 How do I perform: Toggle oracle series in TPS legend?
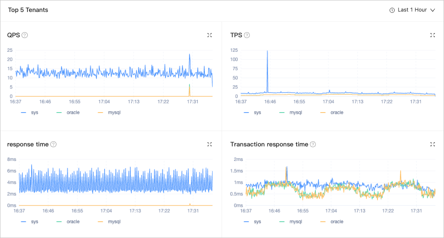point(337,113)
